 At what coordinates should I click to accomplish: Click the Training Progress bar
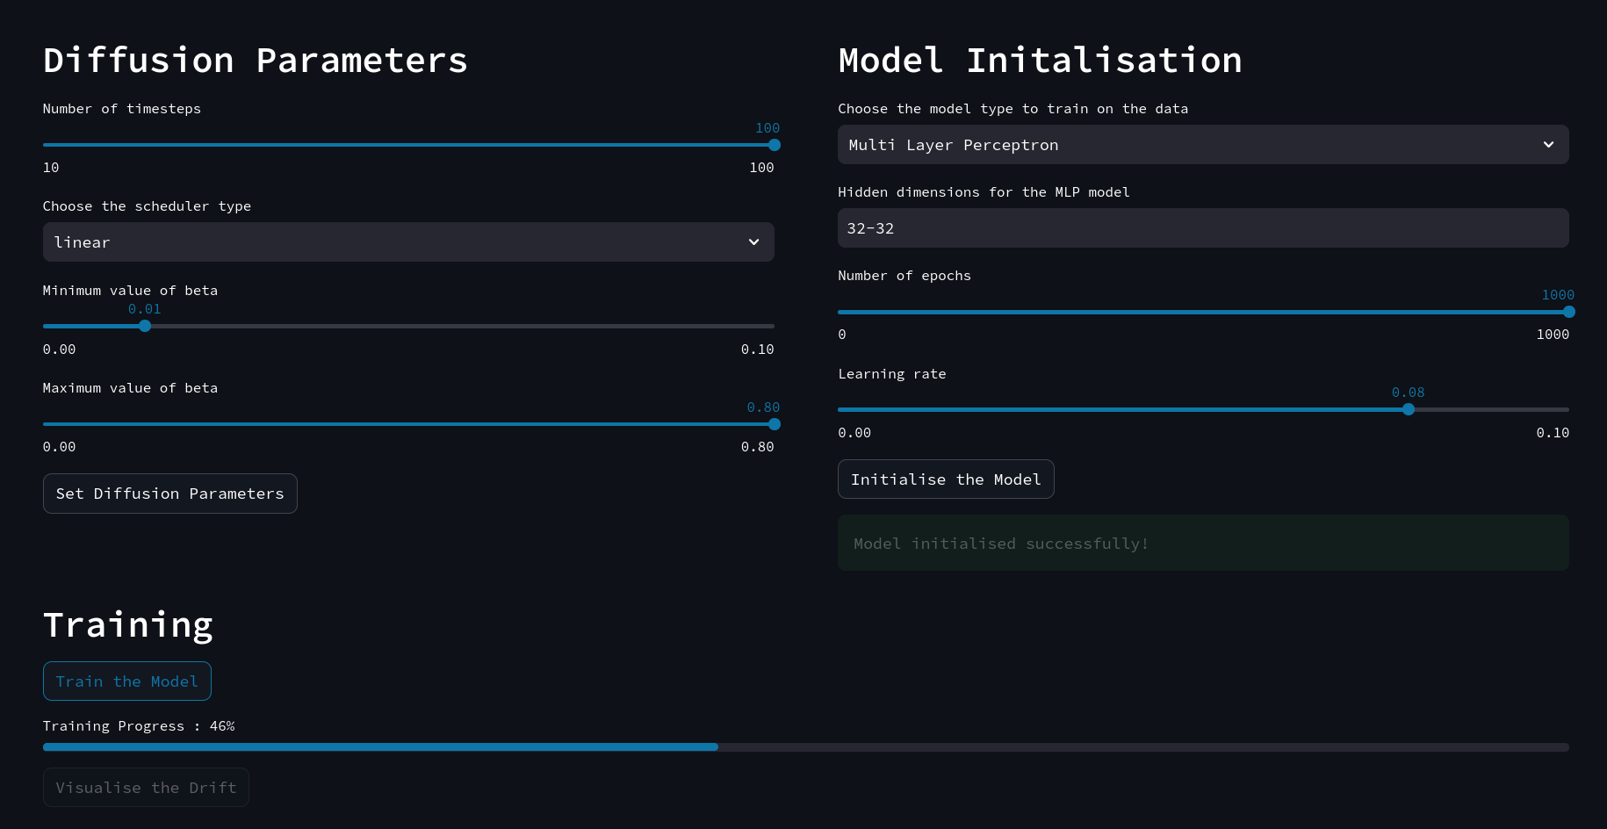pyautogui.click(x=805, y=747)
